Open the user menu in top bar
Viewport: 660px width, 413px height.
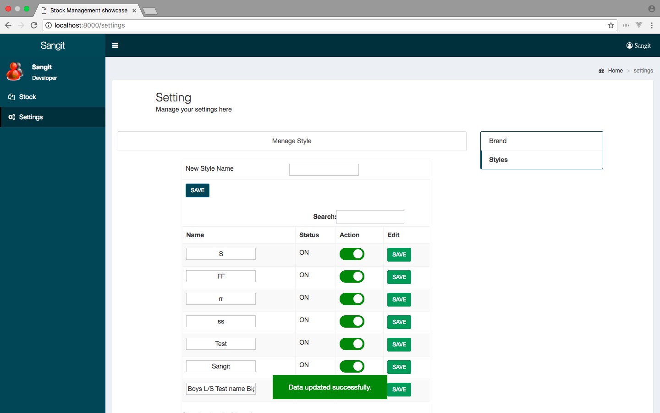tap(638, 45)
